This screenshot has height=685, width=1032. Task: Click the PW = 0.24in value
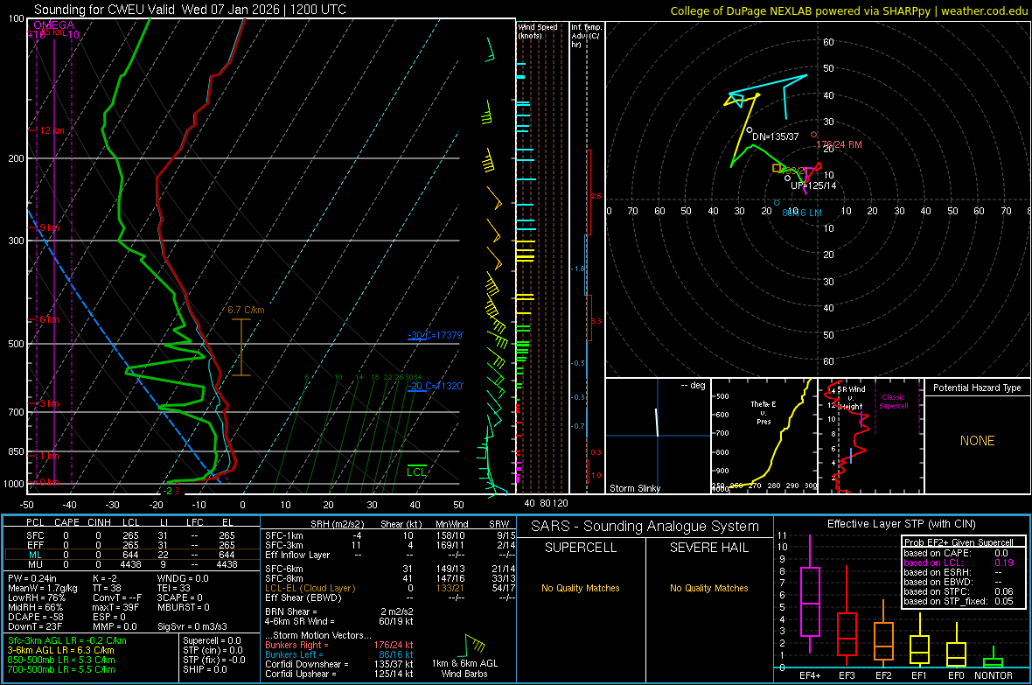(32, 578)
